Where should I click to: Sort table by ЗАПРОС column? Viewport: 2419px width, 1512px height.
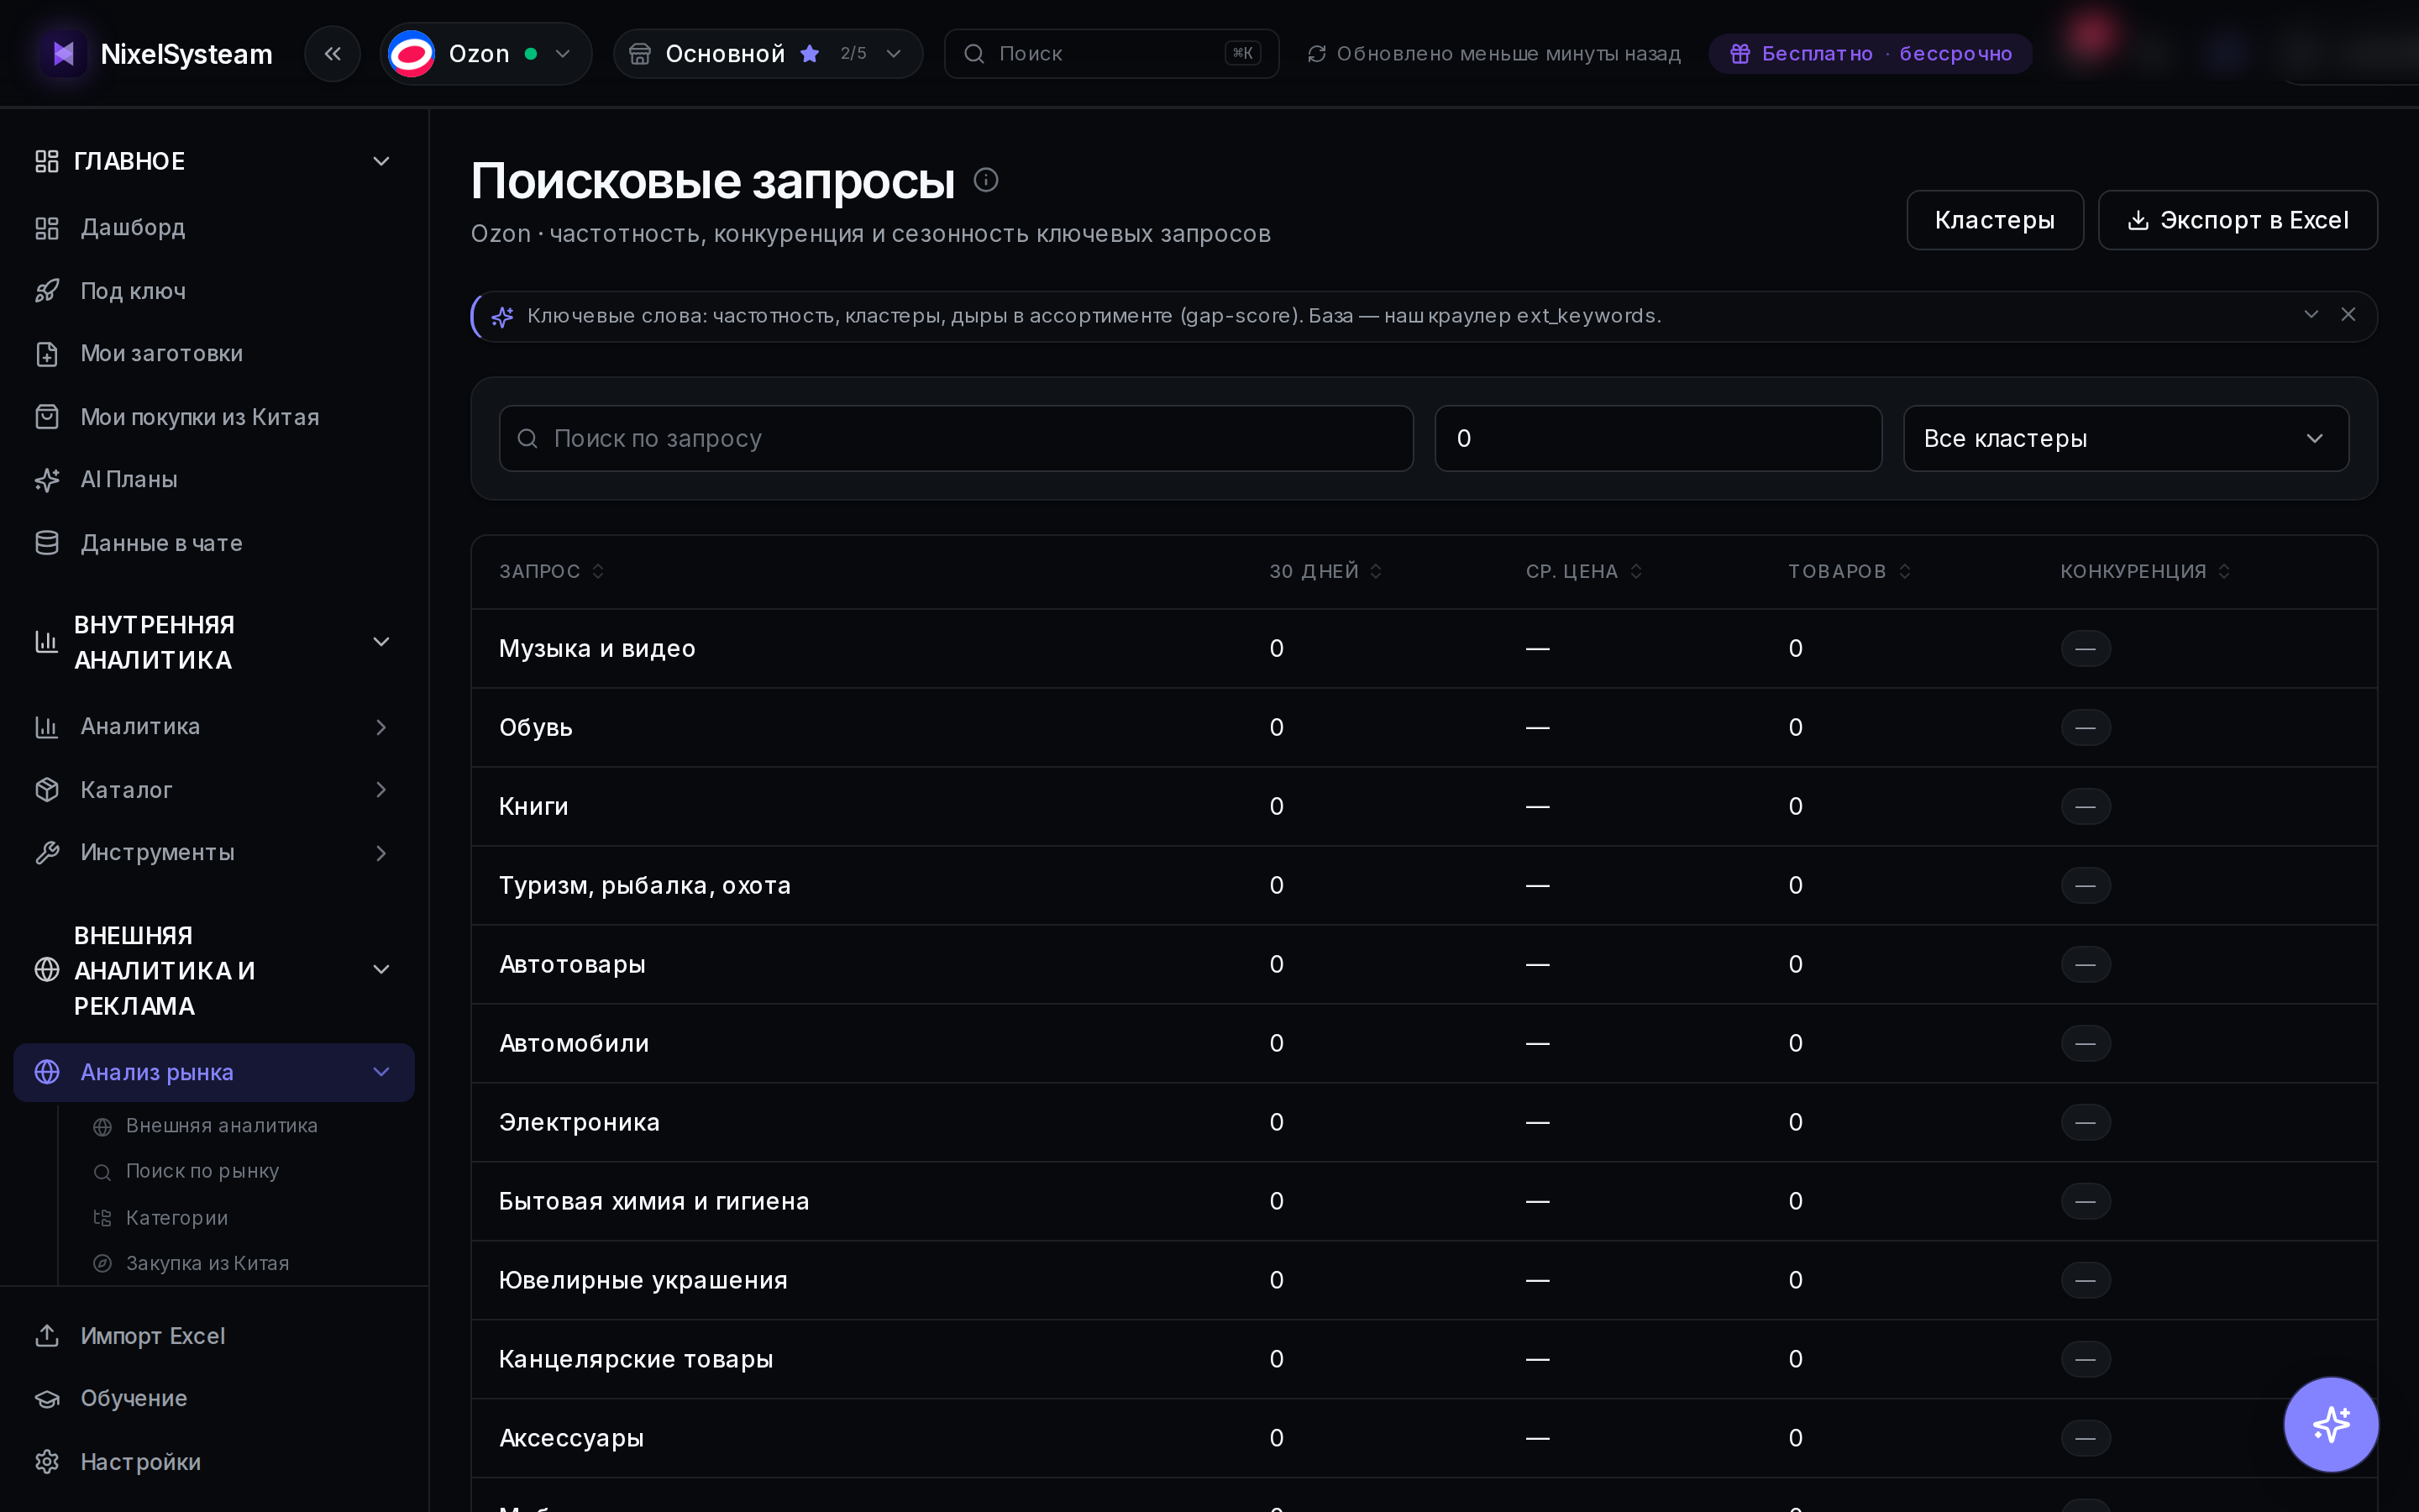click(552, 571)
